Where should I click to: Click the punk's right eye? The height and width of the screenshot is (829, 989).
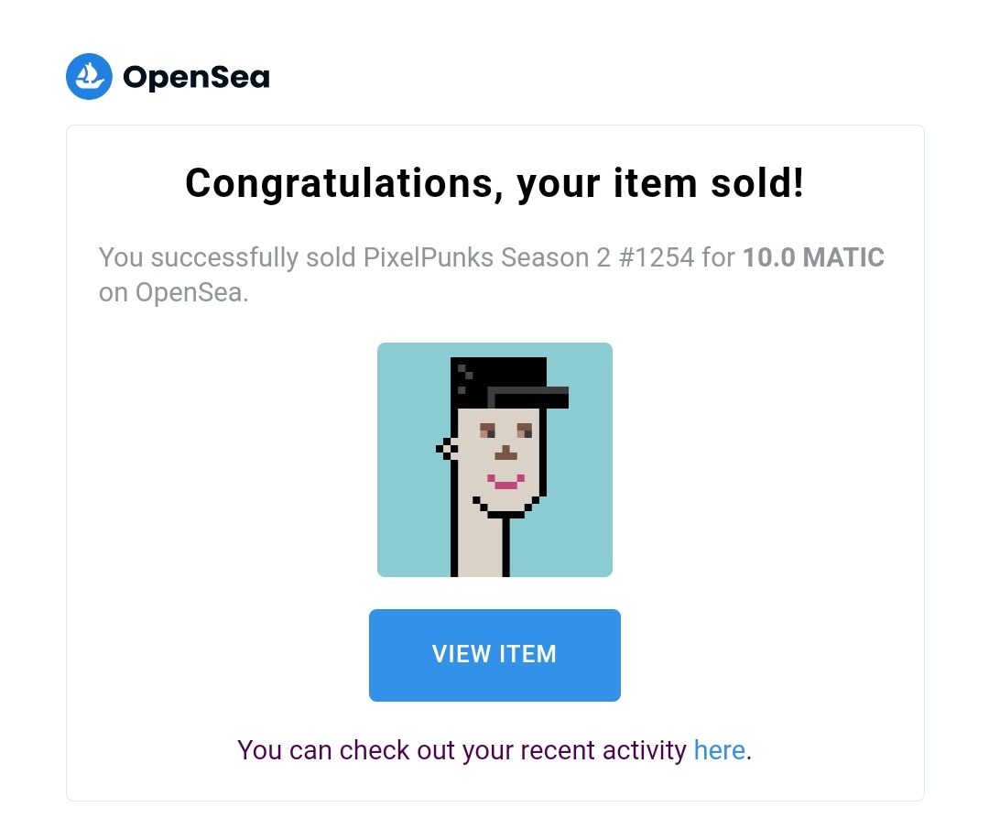coord(525,431)
